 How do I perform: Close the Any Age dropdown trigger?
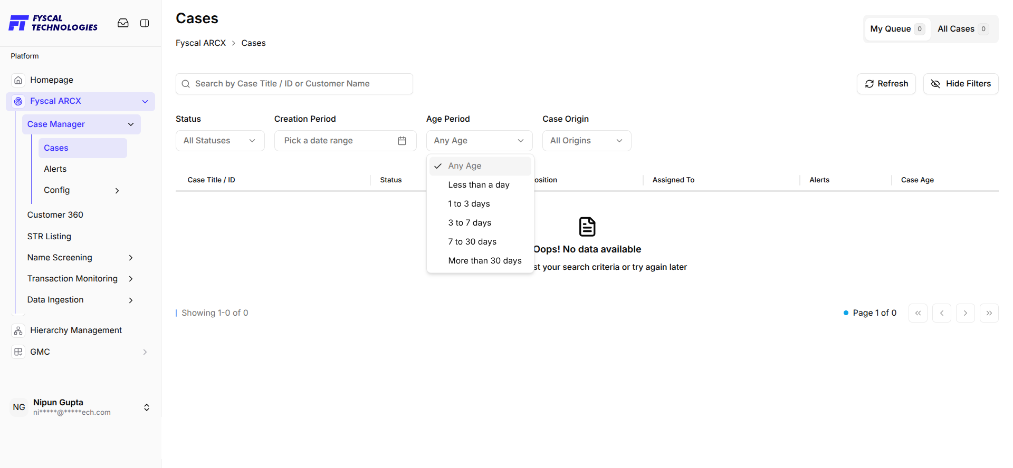tap(479, 141)
